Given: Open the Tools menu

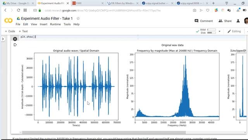Looking at the screenshot, I should tap(67, 24).
